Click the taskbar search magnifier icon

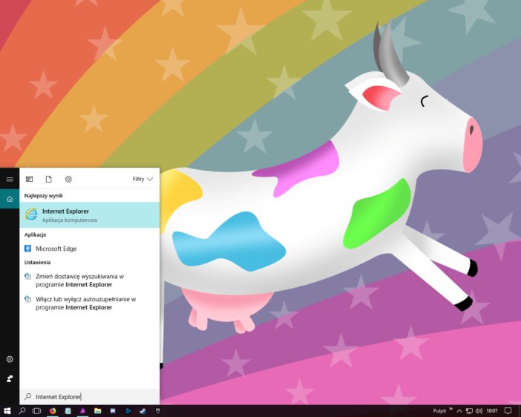(x=22, y=411)
